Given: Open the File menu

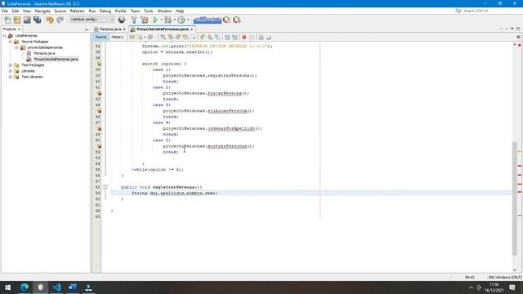Looking at the screenshot, I should click(x=5, y=11).
